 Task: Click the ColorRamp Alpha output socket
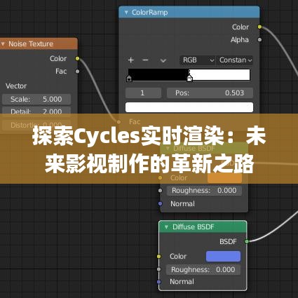coord(259,40)
